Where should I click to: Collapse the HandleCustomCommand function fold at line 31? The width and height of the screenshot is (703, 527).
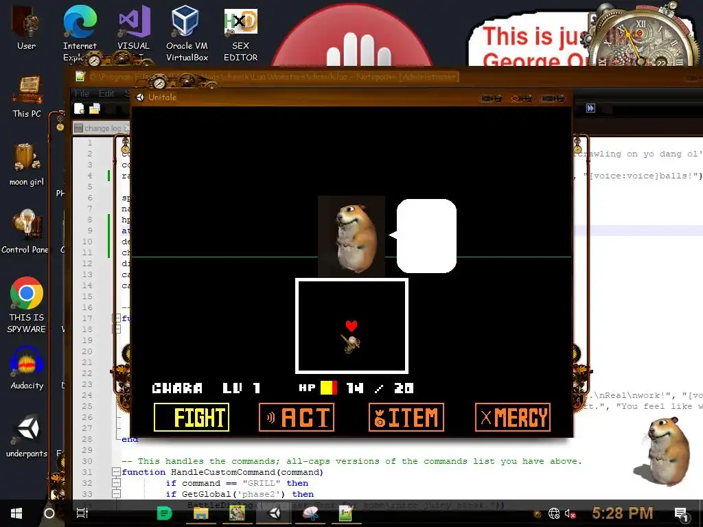116,472
